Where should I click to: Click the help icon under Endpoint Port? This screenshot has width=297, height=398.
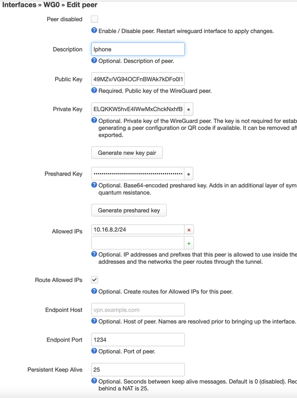pyautogui.click(x=94, y=351)
